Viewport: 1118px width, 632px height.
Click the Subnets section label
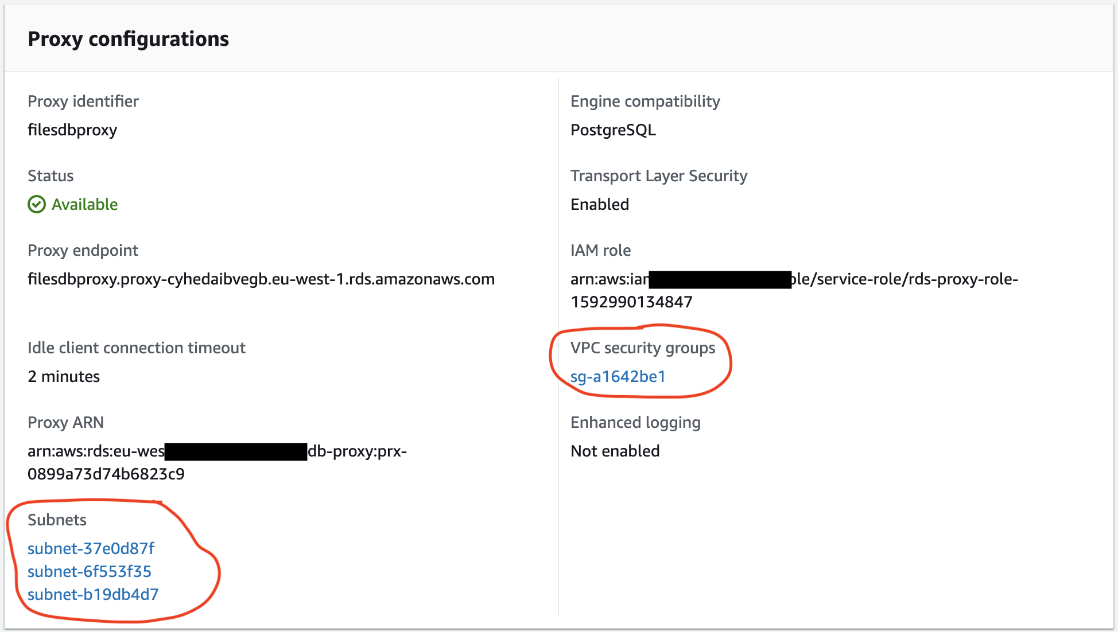click(x=57, y=520)
